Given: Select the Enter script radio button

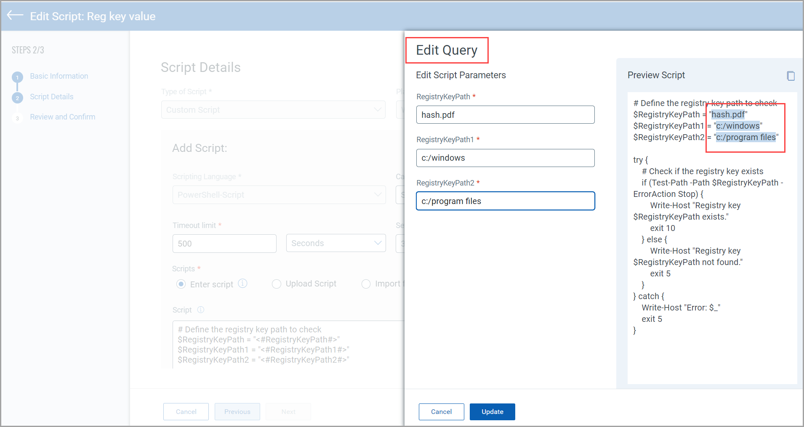Looking at the screenshot, I should coord(181,284).
